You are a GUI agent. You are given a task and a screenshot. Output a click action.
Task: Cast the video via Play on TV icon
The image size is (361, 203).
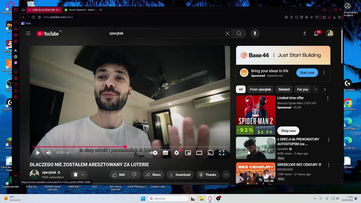pyautogui.click(x=211, y=153)
